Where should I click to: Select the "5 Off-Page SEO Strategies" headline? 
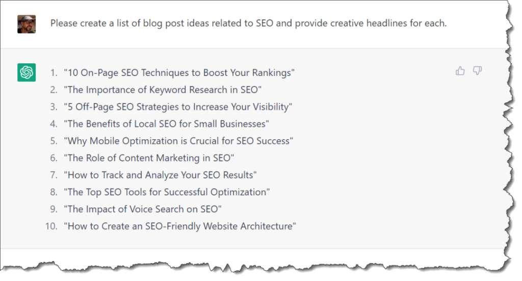coord(178,107)
